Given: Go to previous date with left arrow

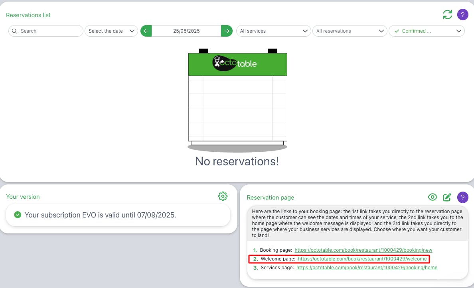Looking at the screenshot, I should click(x=146, y=31).
